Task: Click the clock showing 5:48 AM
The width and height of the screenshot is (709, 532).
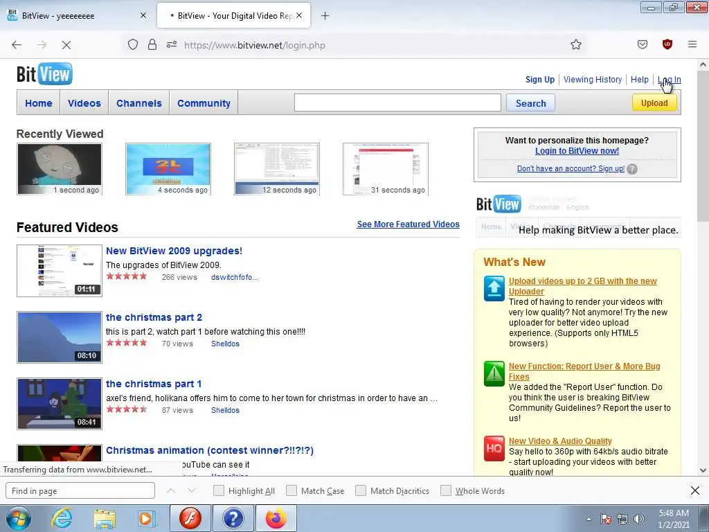Action: click(x=674, y=519)
